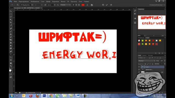Switch to the Channels panel tab
Screen dimensions: 175x98
tap(144, 55)
